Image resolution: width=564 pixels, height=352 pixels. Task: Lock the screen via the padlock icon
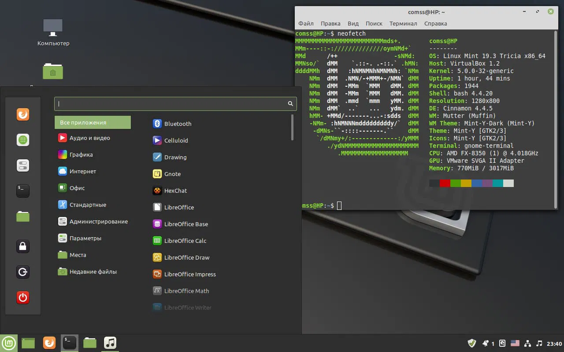point(22,246)
